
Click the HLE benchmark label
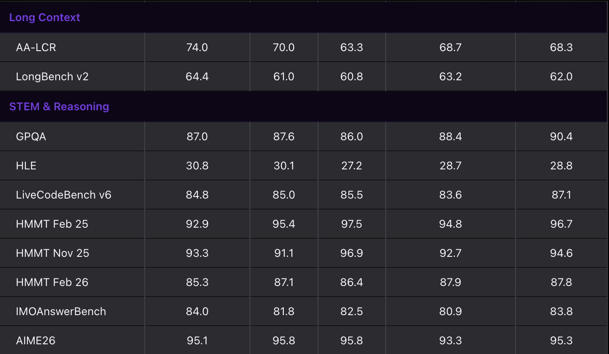point(26,166)
